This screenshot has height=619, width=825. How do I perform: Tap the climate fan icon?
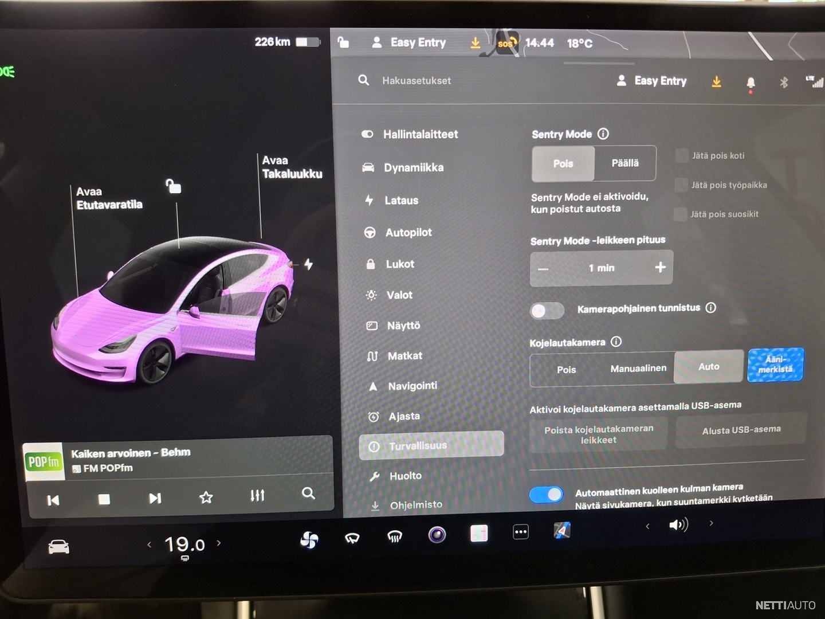pyautogui.click(x=309, y=539)
